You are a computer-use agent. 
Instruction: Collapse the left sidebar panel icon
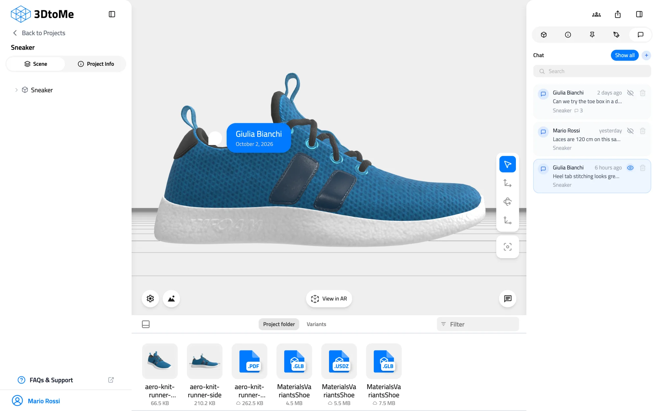[x=112, y=14]
